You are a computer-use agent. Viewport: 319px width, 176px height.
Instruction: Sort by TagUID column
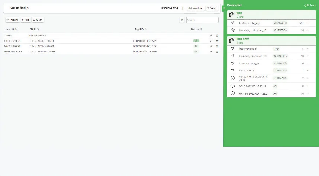(x=141, y=29)
